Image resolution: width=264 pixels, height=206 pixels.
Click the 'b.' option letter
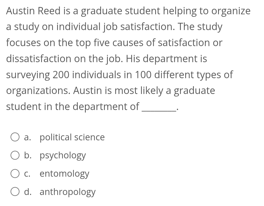pos(28,155)
